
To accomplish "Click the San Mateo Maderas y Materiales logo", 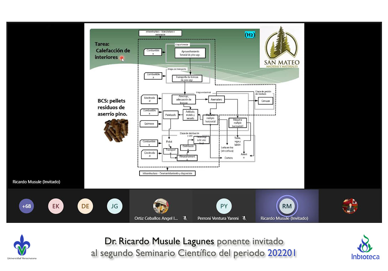I will coord(282,47).
